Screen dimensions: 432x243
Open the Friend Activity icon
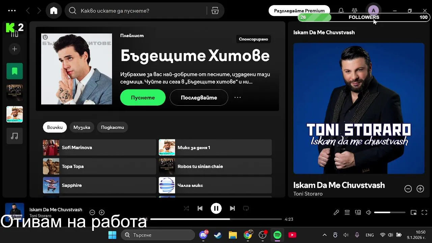coord(354,11)
